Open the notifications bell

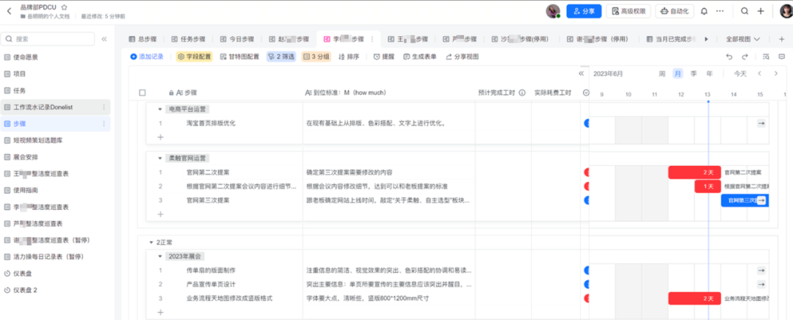click(x=704, y=11)
